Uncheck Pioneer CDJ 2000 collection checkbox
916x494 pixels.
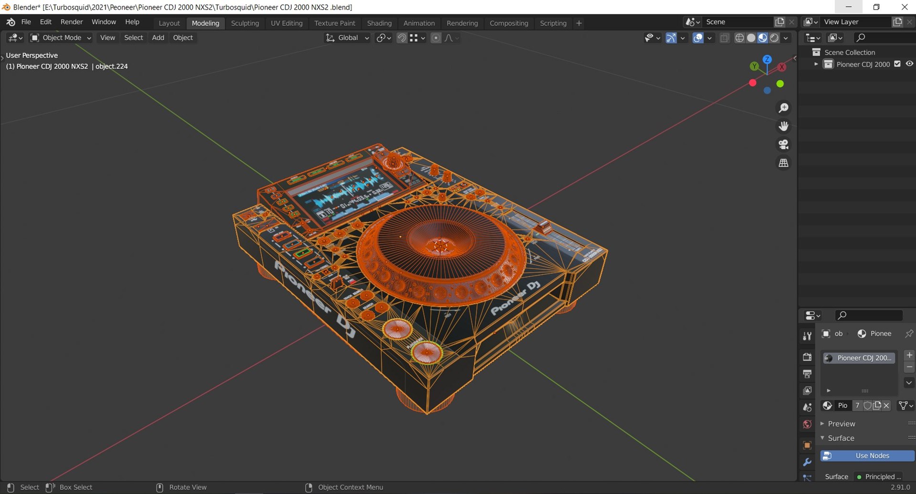897,64
